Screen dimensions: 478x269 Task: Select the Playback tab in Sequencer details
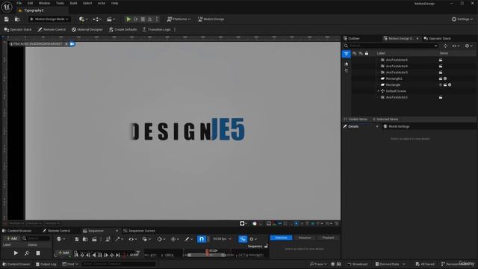click(x=328, y=238)
